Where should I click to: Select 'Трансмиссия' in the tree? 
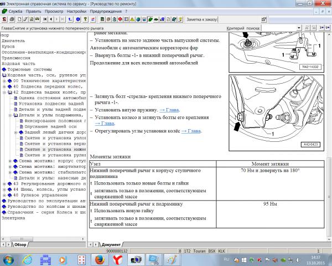tap(16, 58)
